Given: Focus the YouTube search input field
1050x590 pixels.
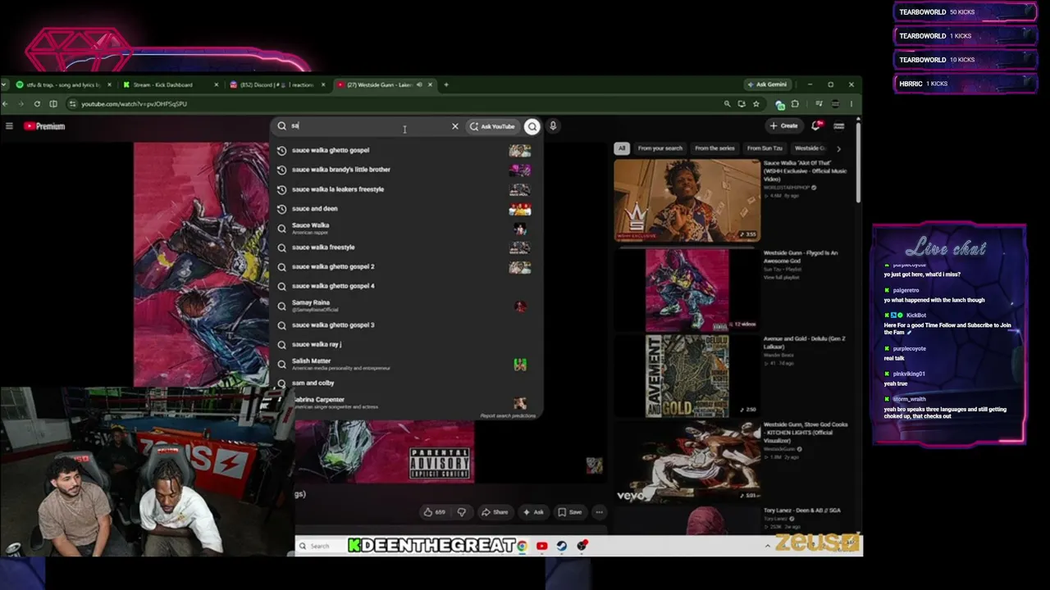Looking at the screenshot, I should [369, 126].
